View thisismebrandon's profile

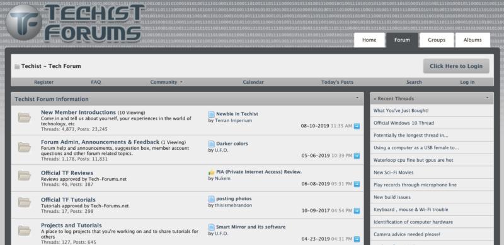tap(233, 205)
